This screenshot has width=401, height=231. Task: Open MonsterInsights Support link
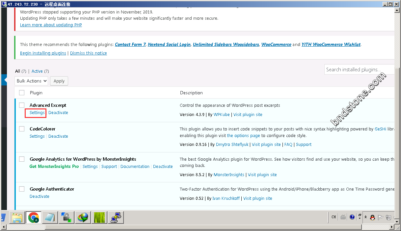(x=109, y=166)
